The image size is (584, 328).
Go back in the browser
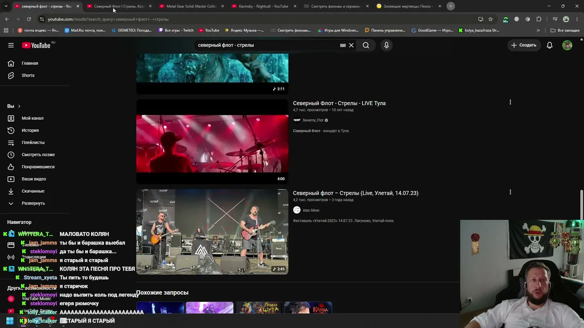(x=7, y=19)
